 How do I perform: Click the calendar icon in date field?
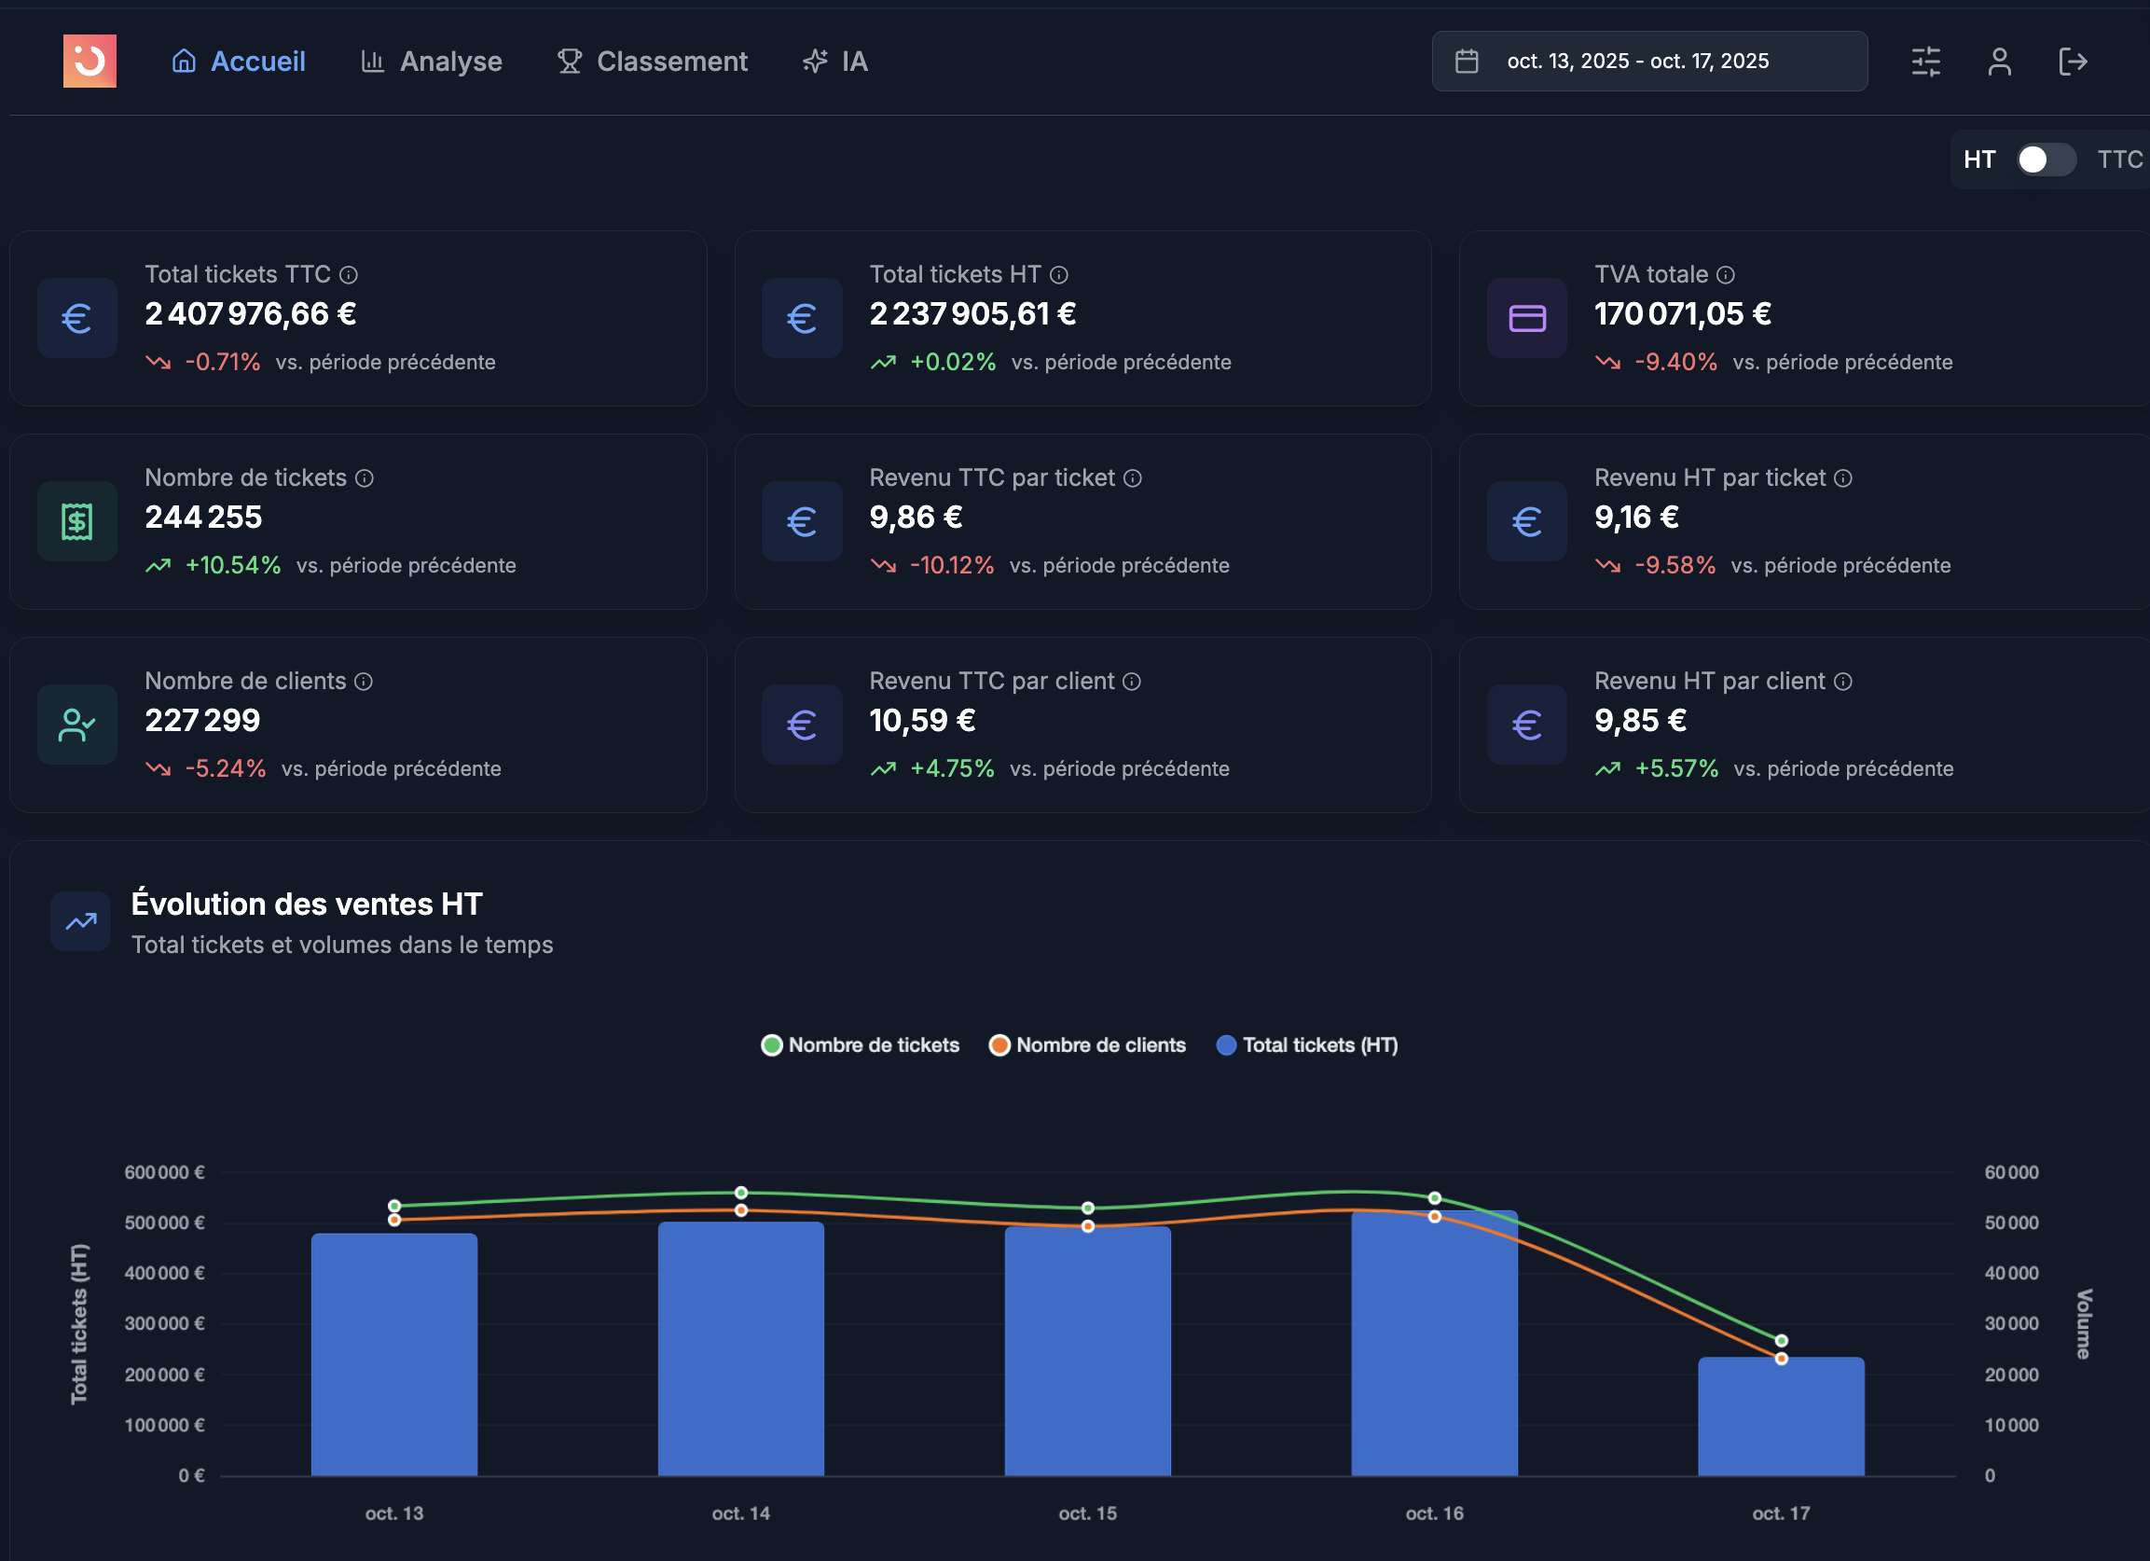[x=1467, y=62]
